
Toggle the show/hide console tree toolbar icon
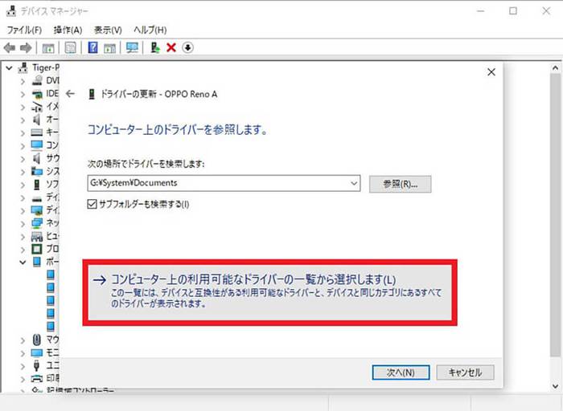pos(48,47)
